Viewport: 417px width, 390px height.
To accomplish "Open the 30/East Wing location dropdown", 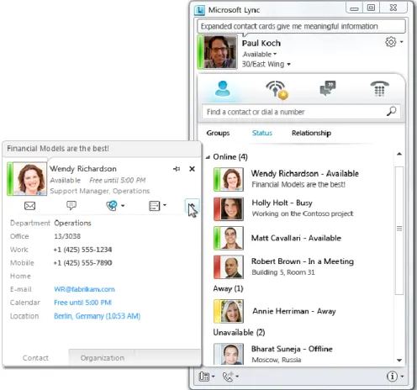I will coord(266,64).
